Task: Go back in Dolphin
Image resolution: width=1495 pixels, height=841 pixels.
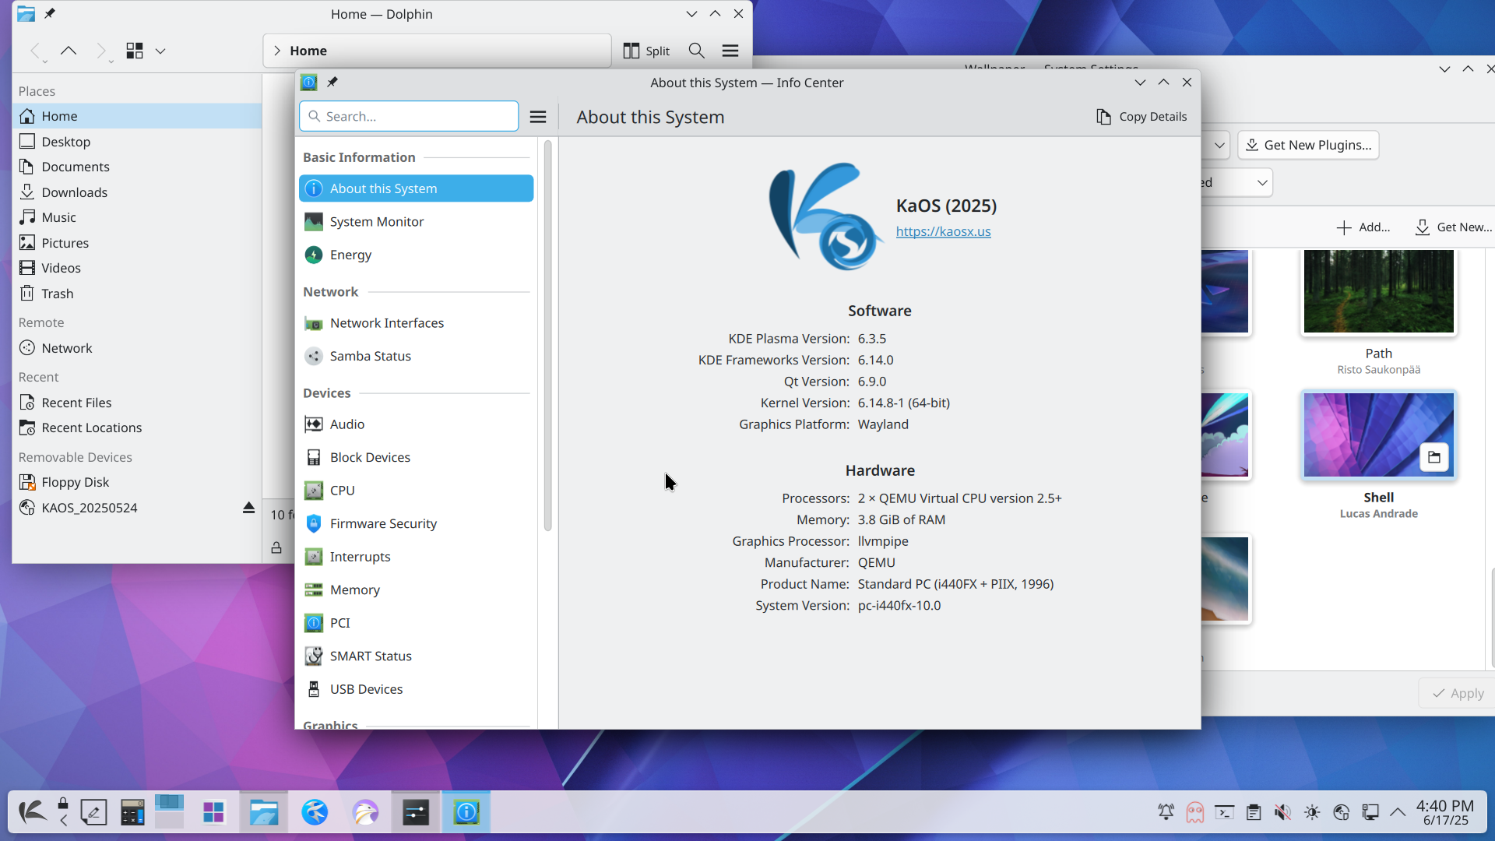Action: click(x=35, y=51)
